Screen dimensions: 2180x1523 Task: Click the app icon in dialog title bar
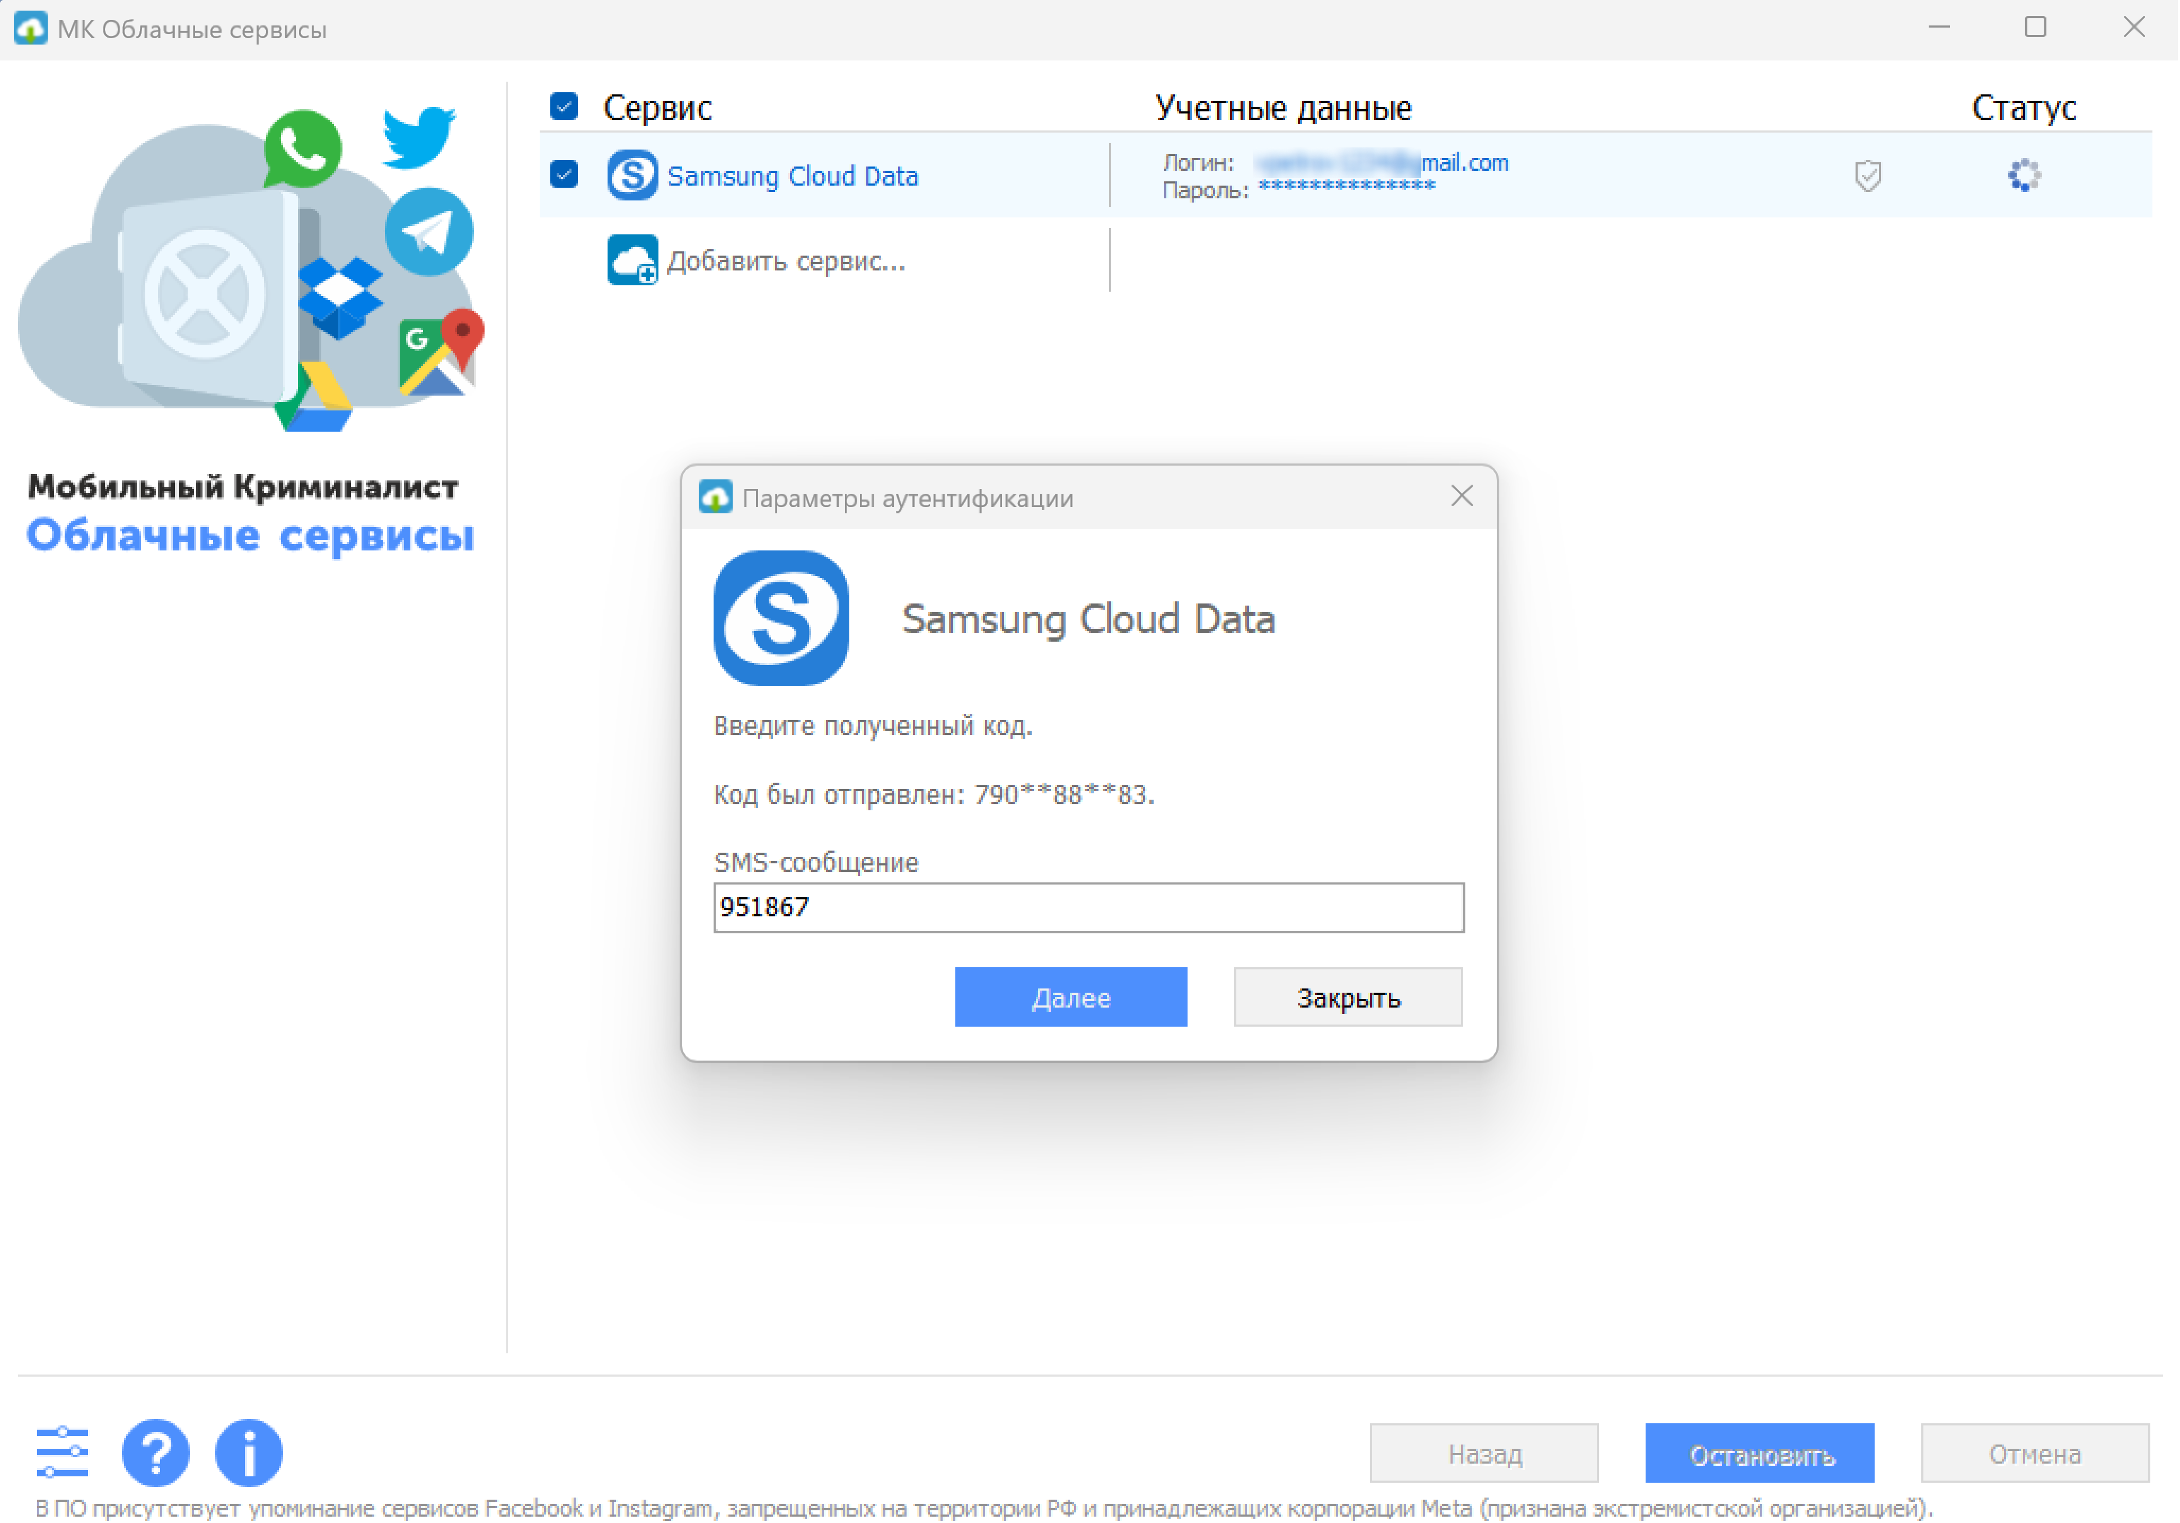(715, 497)
